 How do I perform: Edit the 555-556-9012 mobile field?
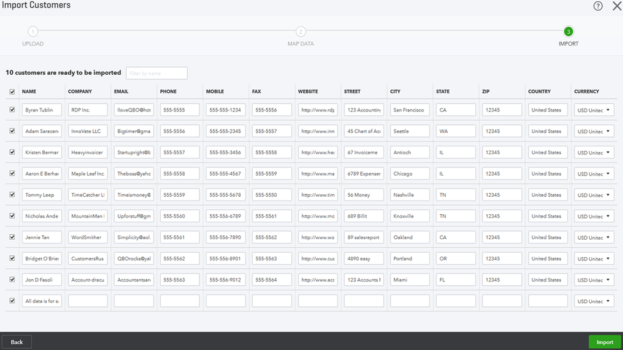tap(226, 280)
